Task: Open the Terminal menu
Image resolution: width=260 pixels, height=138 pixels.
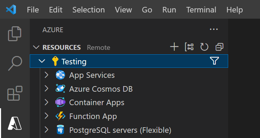Action: [x=201, y=10]
